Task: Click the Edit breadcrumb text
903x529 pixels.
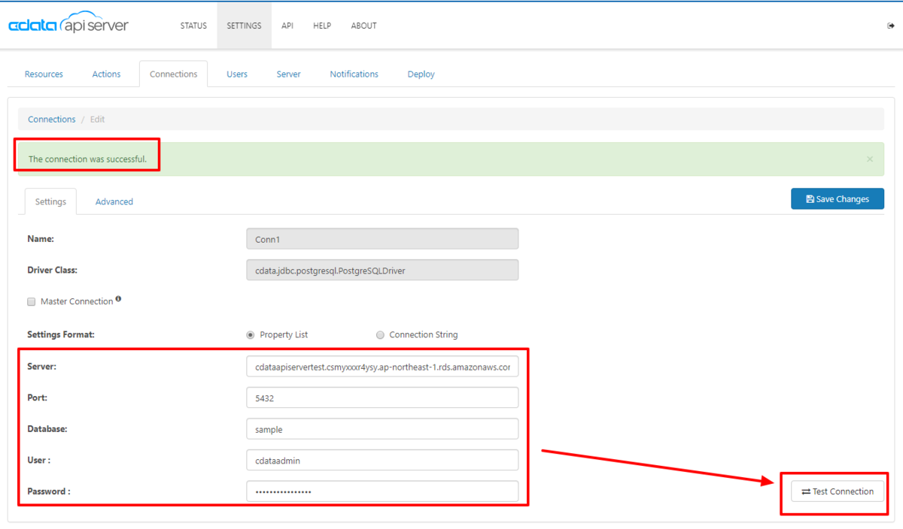Action: [x=98, y=119]
